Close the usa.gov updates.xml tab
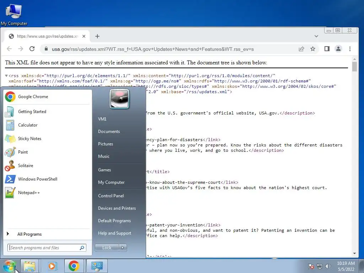This screenshot has width=364, height=273. (x=84, y=36)
